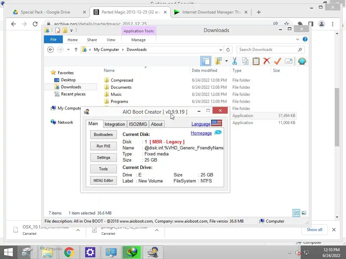Click the Rename card icon in Explorer toolbar
346x259 pixels.
click(289, 61)
